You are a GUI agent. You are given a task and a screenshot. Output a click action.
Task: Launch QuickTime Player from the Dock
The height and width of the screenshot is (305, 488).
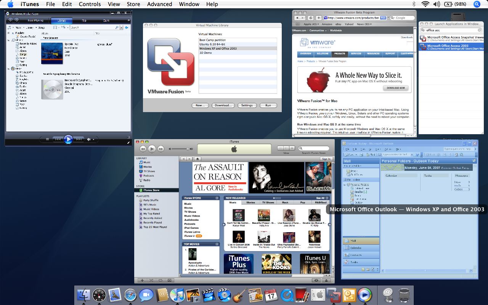pos(287,295)
